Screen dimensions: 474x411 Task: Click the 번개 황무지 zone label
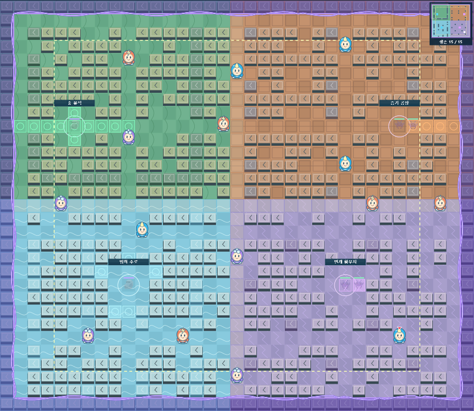coord(345,262)
